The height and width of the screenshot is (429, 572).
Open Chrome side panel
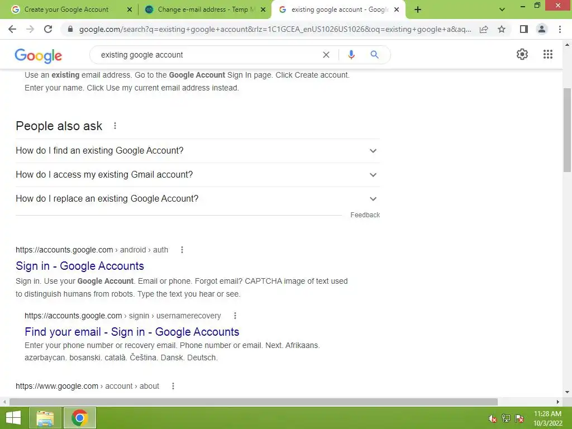524,29
